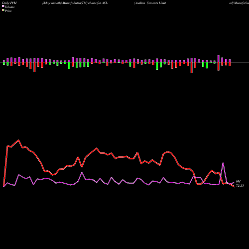This screenshot has width=249, height=249.
Task: Click the highest red price line peak near the left of the chart
Action: point(18,140)
